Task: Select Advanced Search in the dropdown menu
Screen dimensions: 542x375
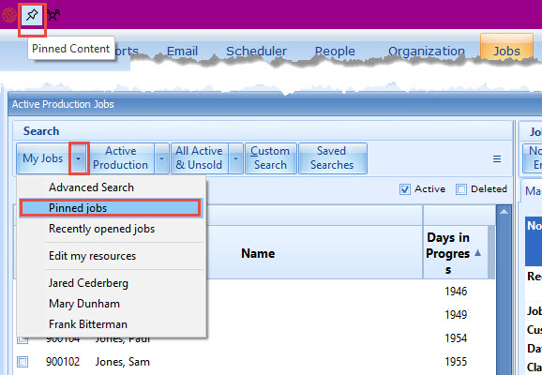Action: coord(91,187)
